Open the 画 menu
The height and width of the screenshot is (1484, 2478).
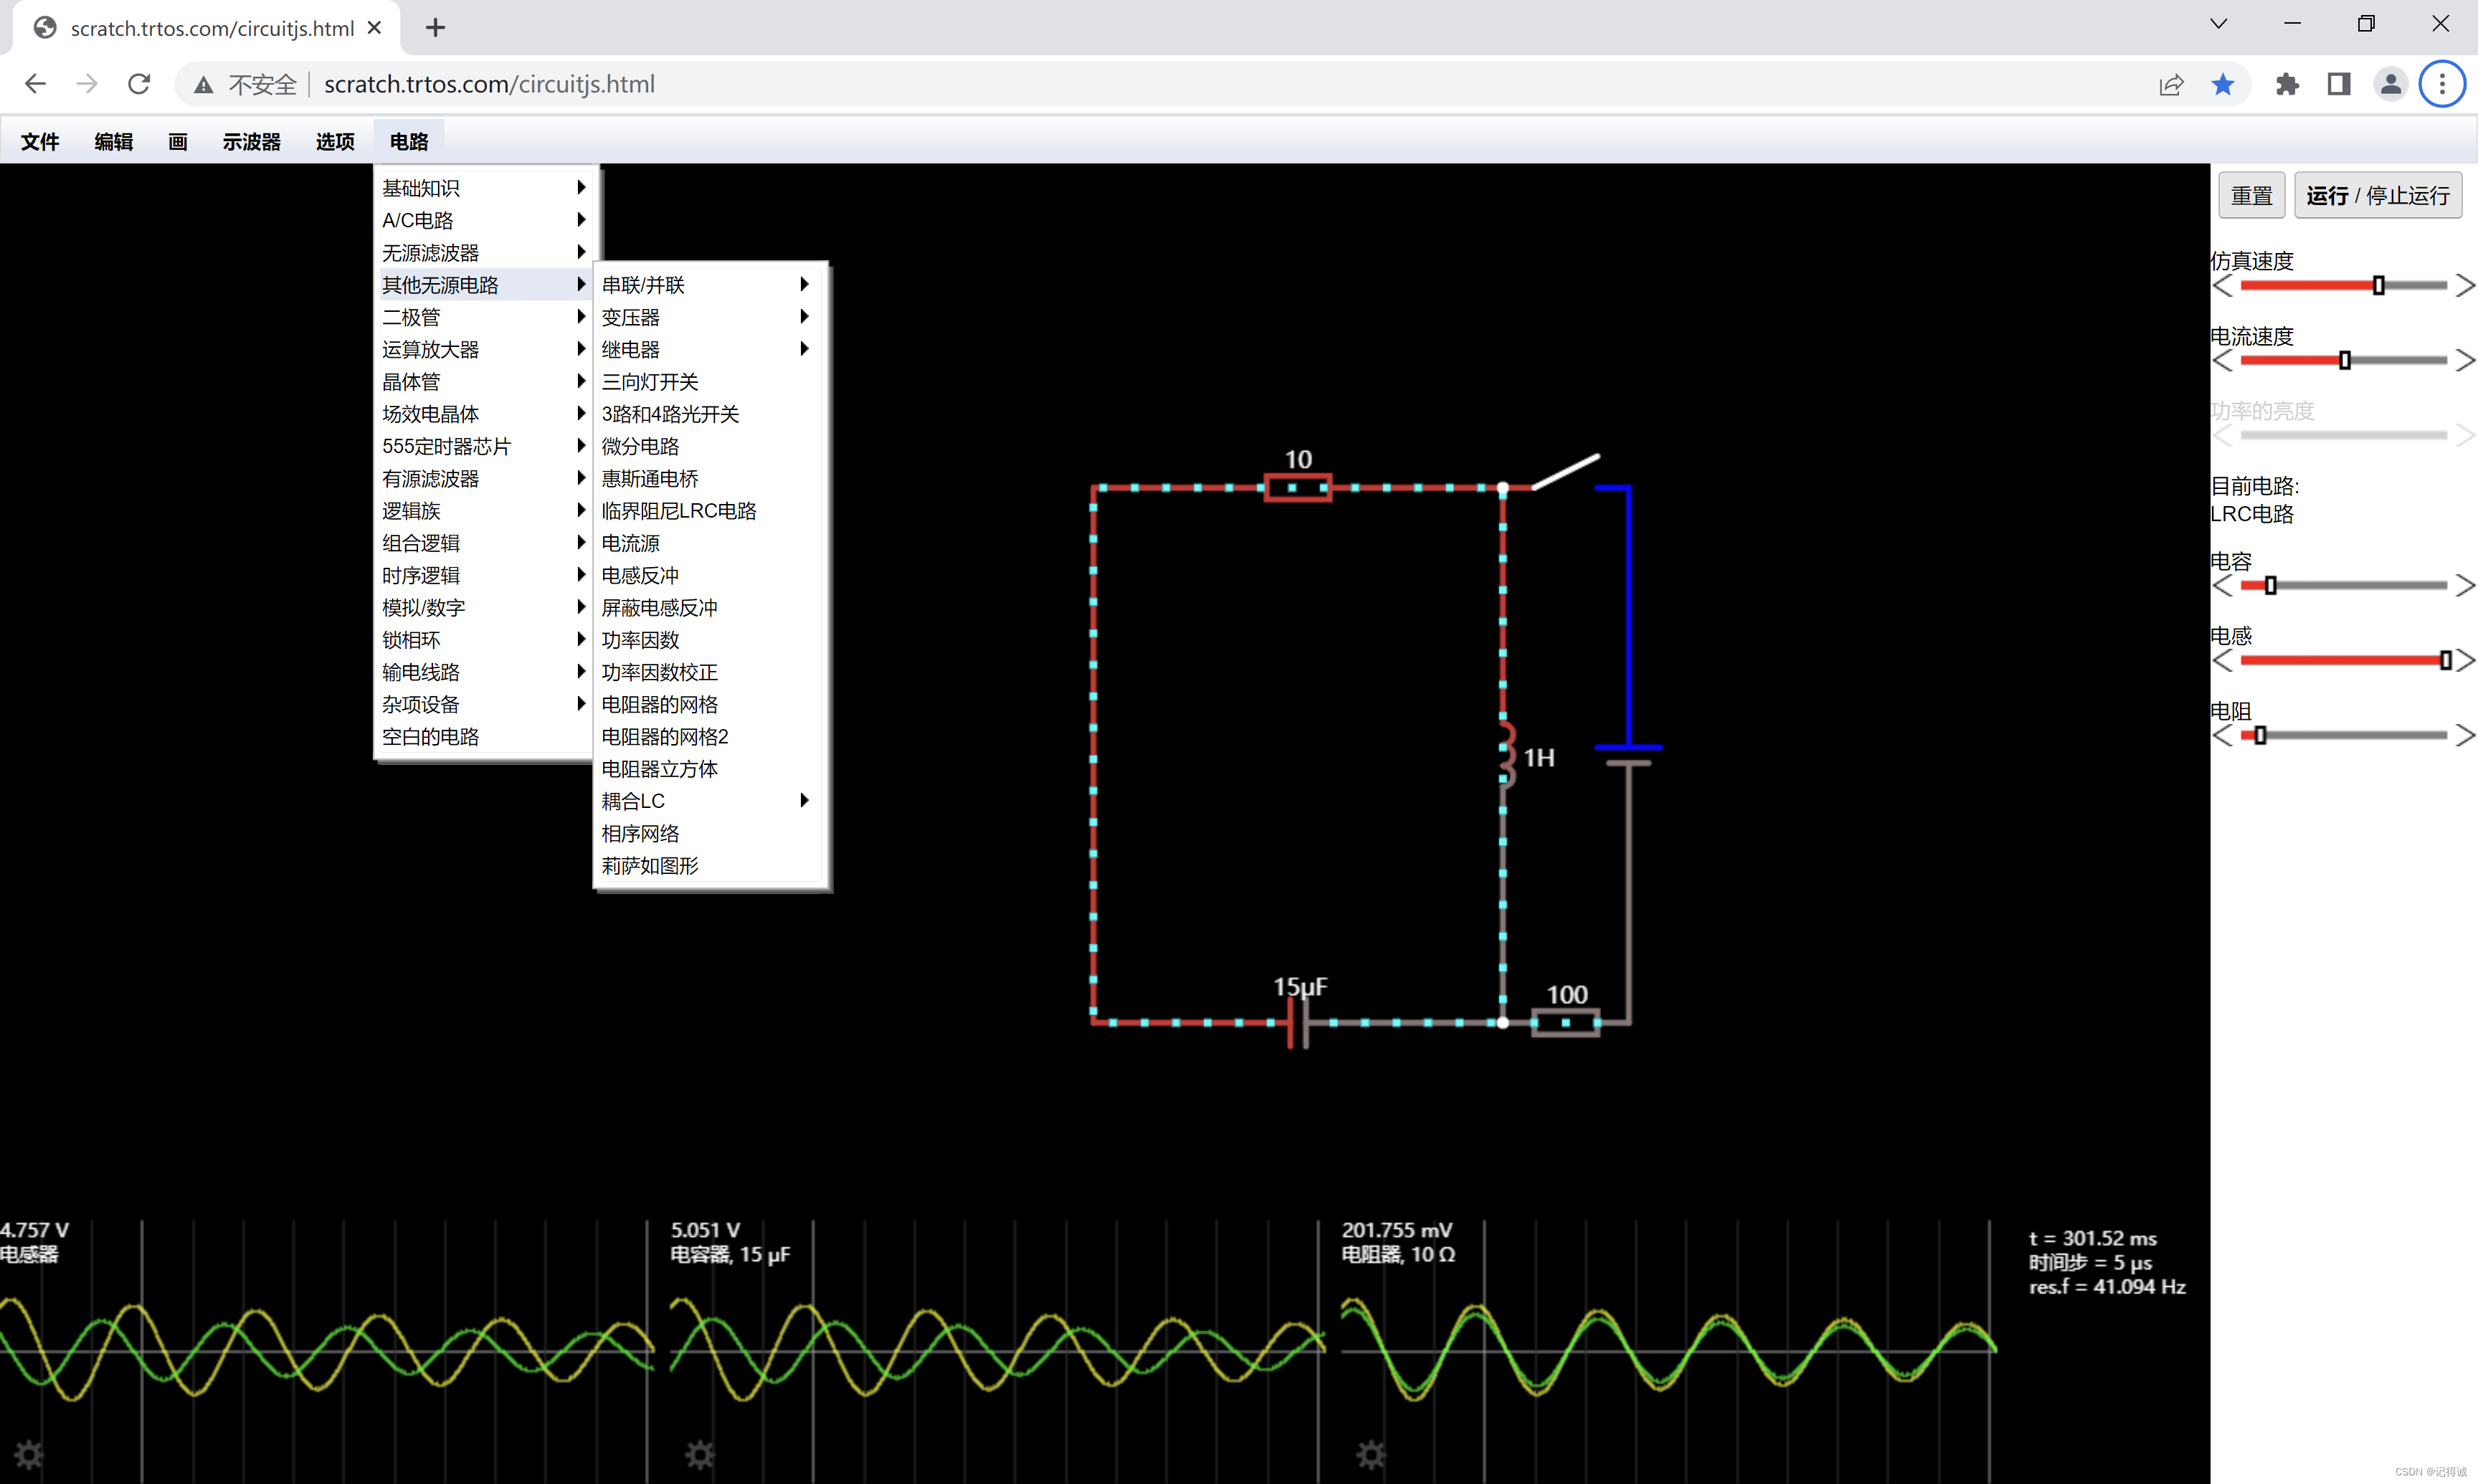point(177,142)
